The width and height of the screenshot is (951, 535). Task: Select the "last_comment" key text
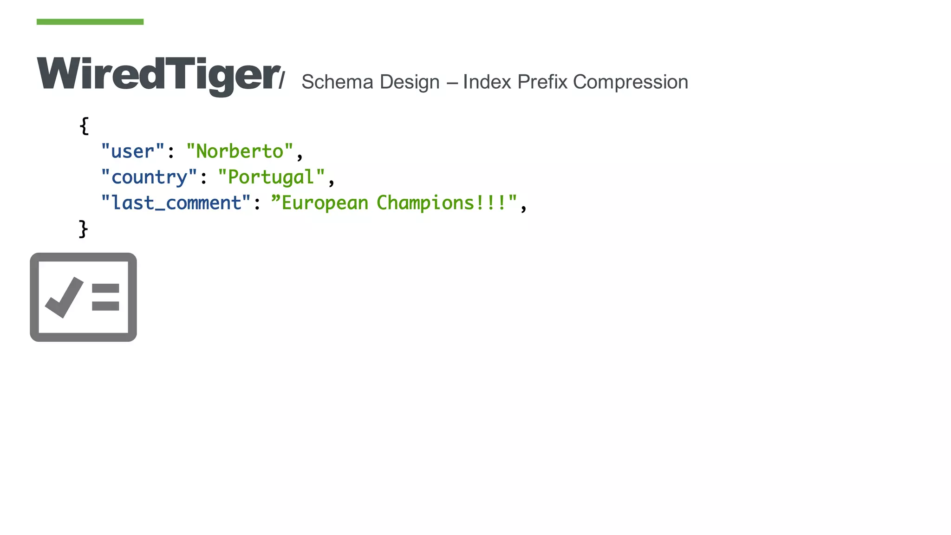click(176, 203)
